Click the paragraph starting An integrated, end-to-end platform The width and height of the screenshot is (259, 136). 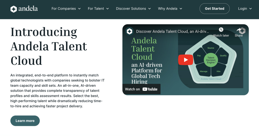pyautogui.click(x=57, y=90)
